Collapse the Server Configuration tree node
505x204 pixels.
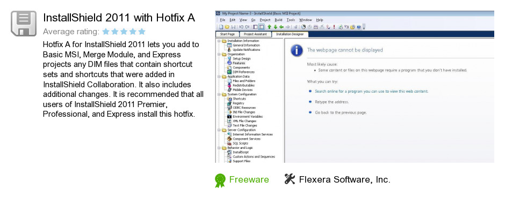click(x=219, y=130)
